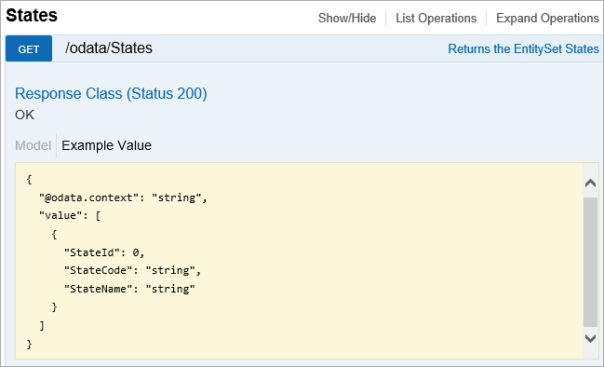Click Returns the EntitySet States description

click(523, 49)
